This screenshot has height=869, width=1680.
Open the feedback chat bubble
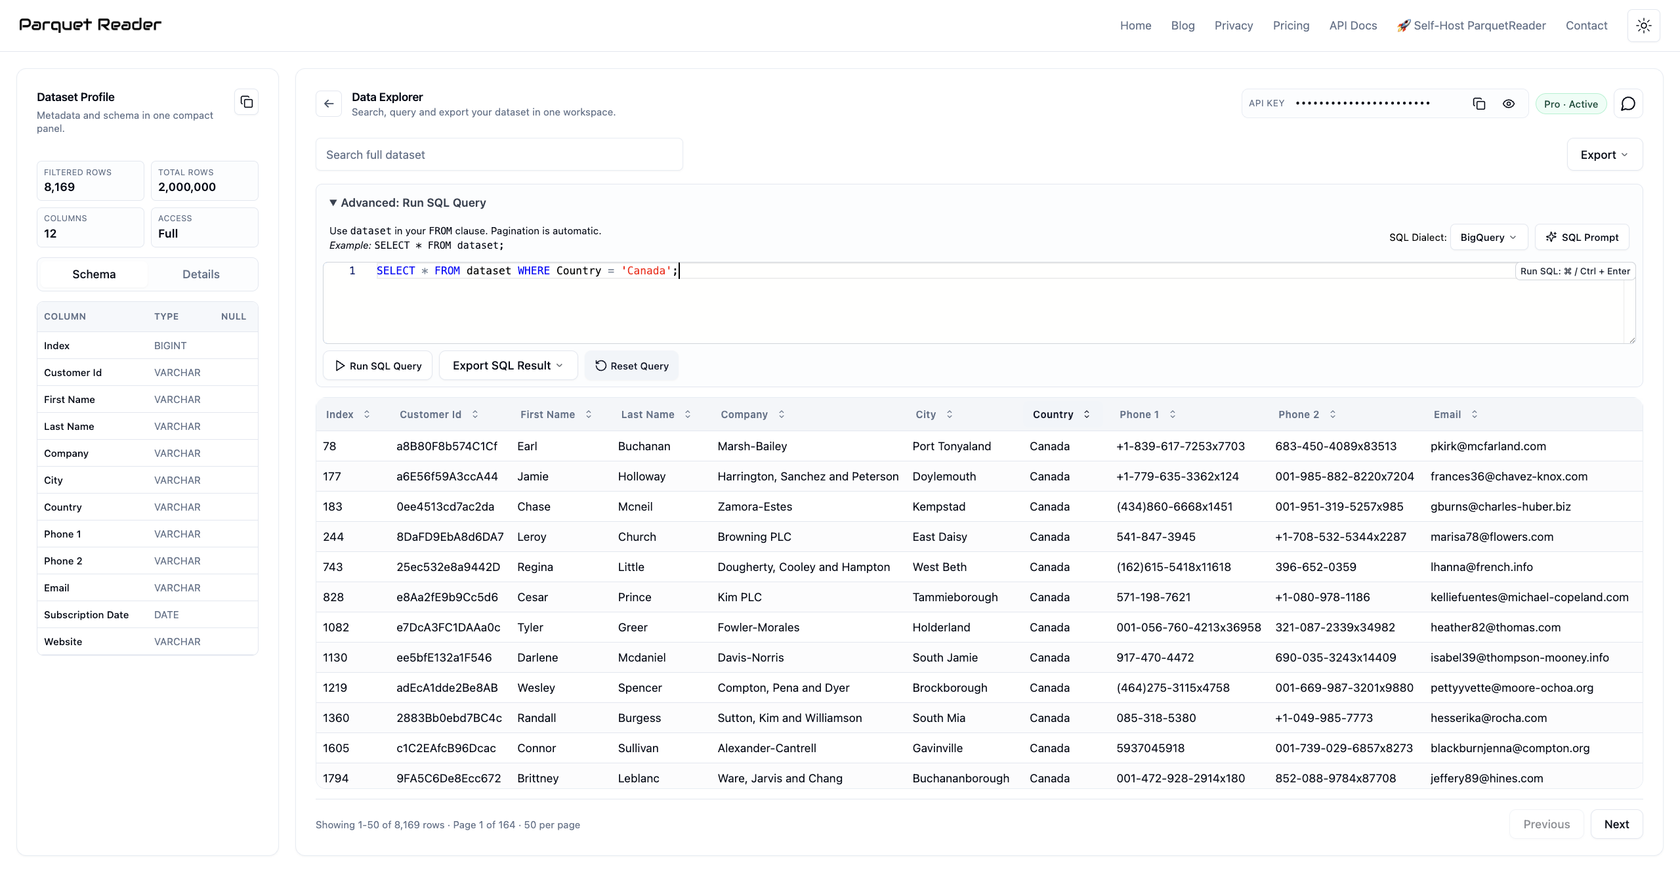pos(1628,103)
